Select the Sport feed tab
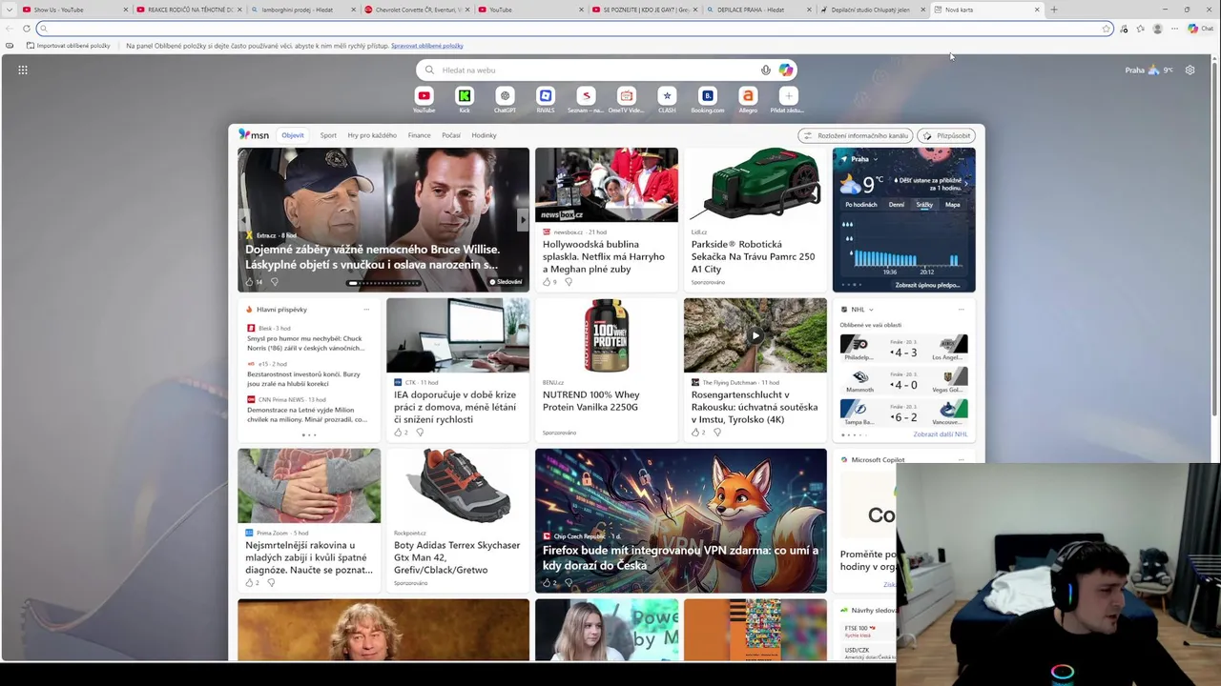The height and width of the screenshot is (686, 1221). pos(328,135)
